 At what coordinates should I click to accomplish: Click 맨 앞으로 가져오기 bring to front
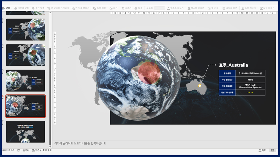coord(58,8)
